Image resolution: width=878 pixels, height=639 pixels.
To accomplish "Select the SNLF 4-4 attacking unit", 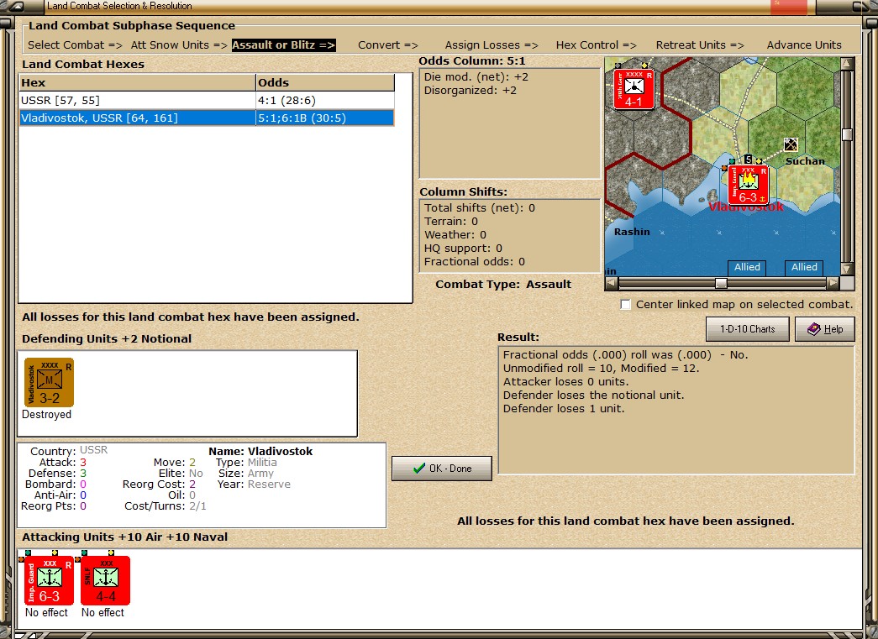I will (x=105, y=580).
